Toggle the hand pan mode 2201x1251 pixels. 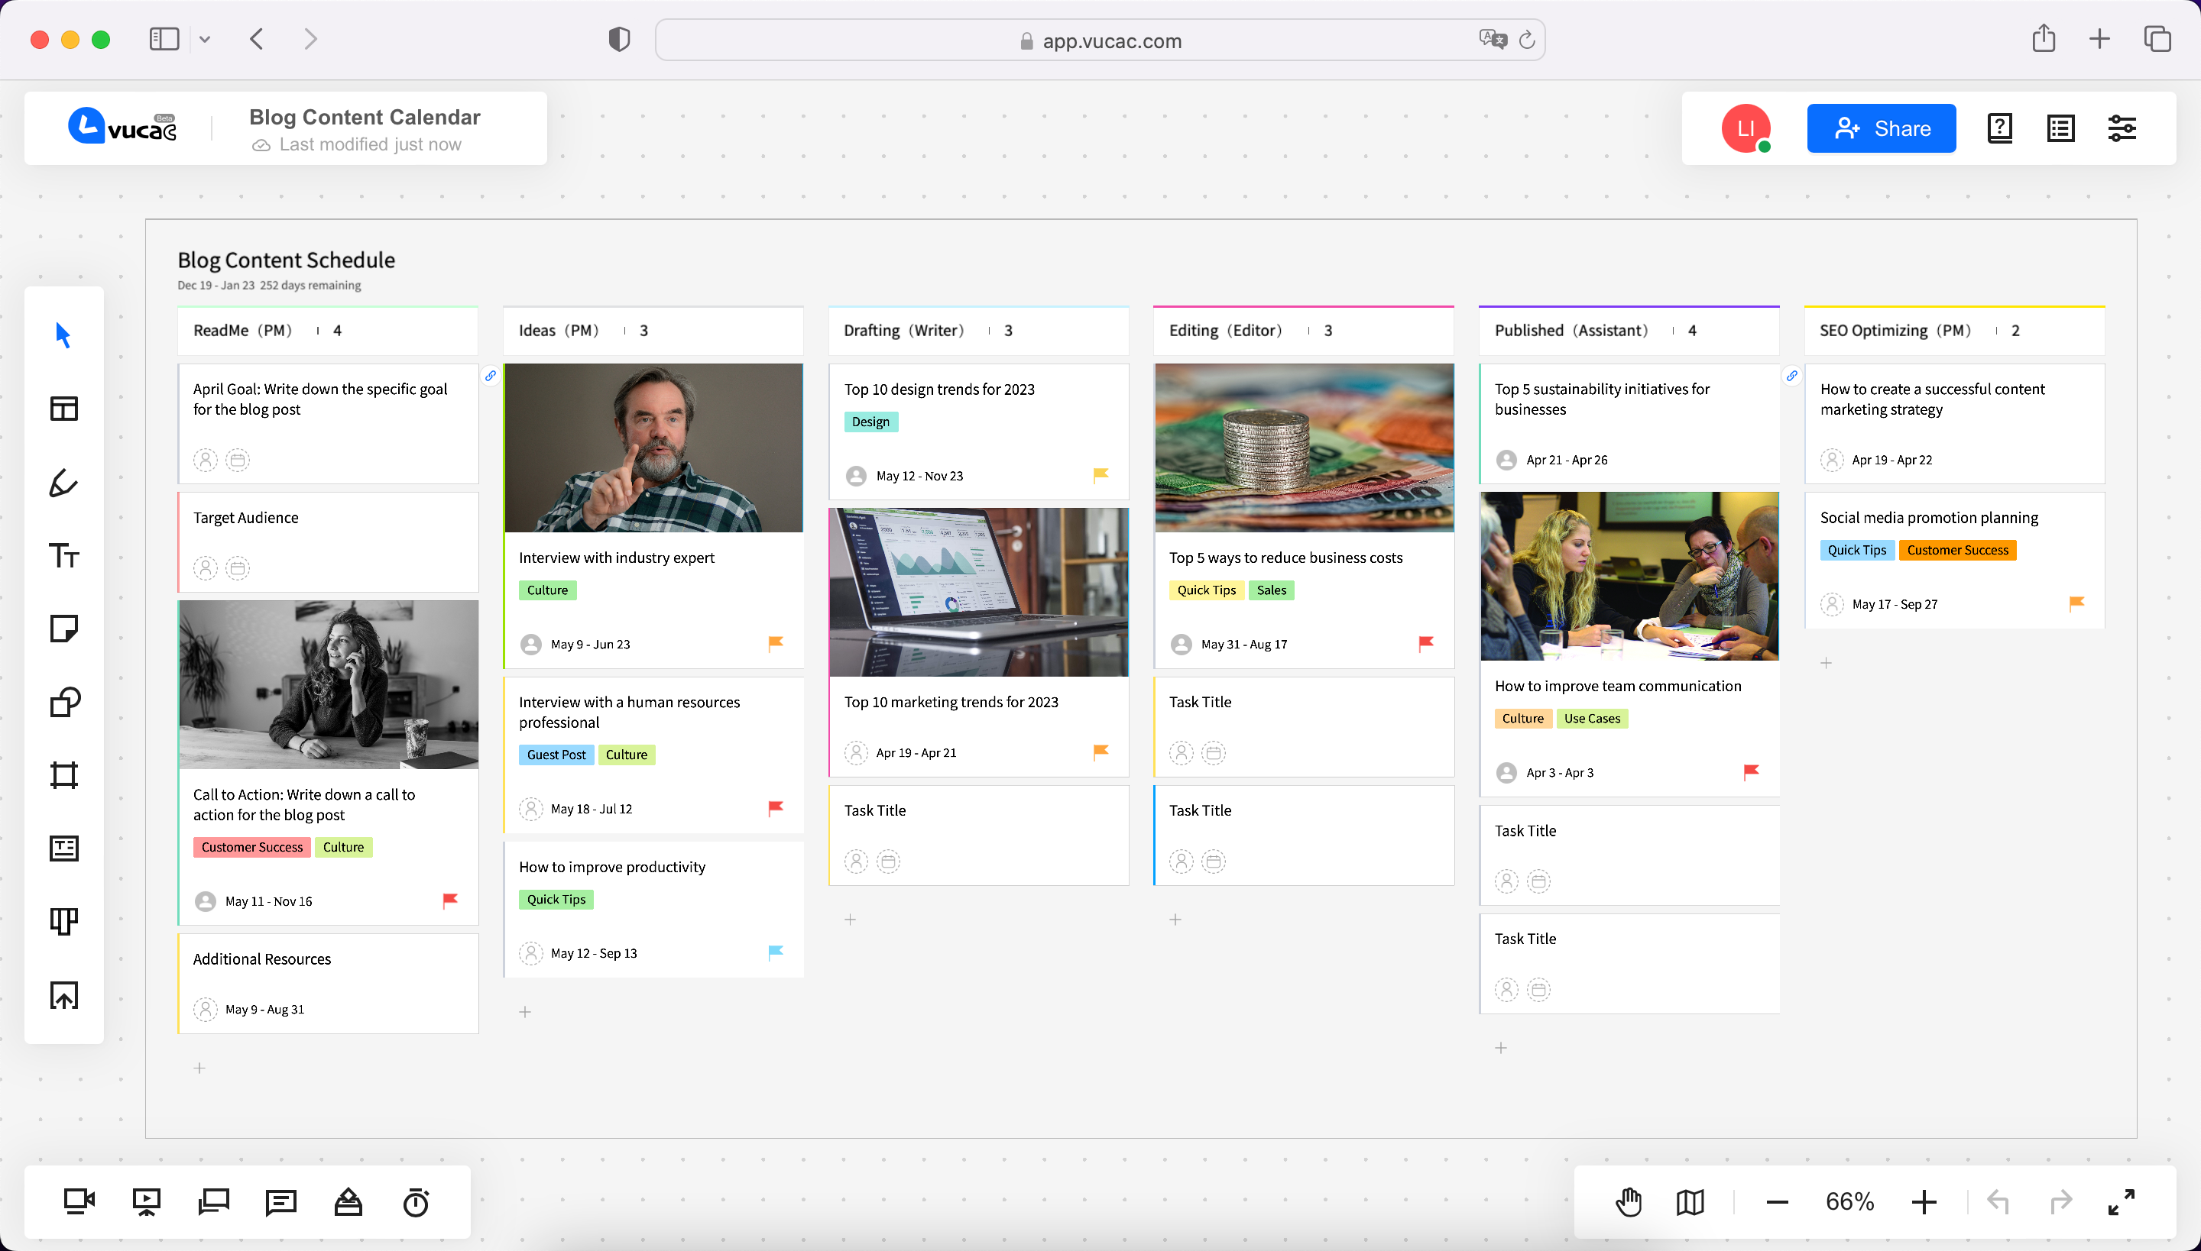1629,1202
